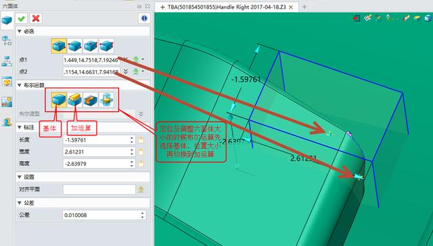Confirm with the green checkmark button

pyautogui.click(x=21, y=18)
